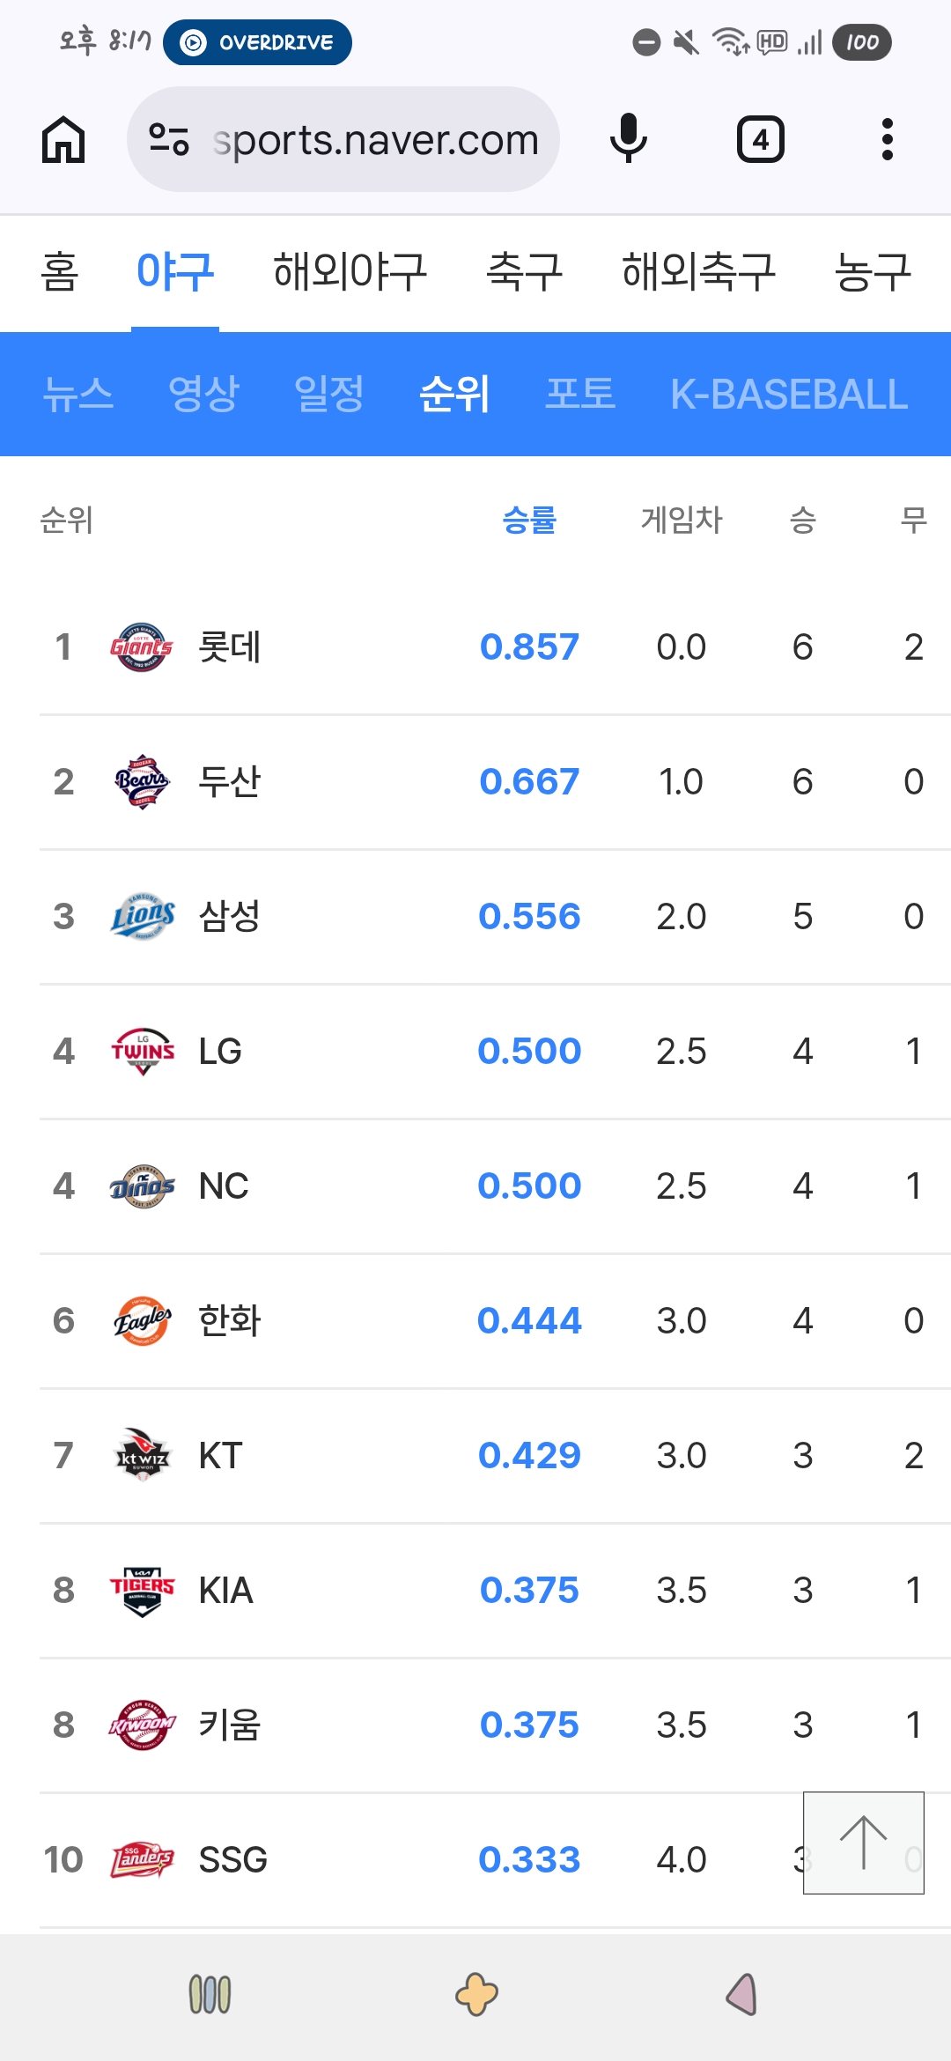Screen dimensions: 951x2061
Task: Sort standings by 승률 column
Action: click(528, 520)
